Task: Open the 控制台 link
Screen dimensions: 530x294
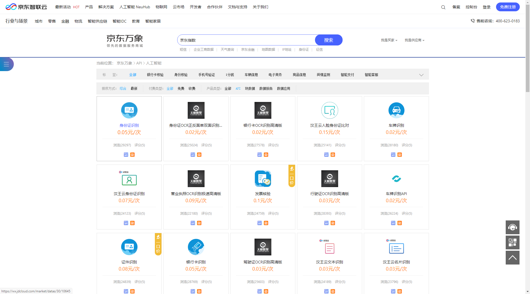Action: (471, 7)
